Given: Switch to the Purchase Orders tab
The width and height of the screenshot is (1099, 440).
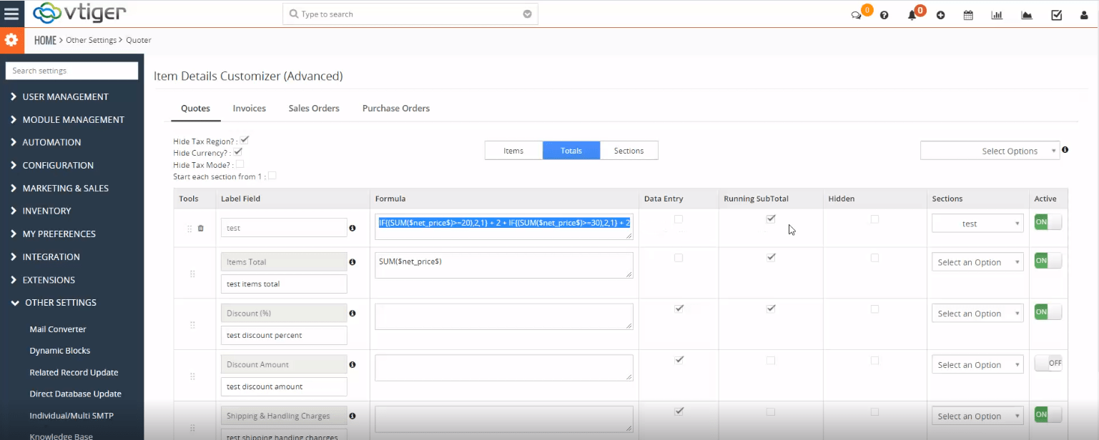Looking at the screenshot, I should pyautogui.click(x=395, y=108).
